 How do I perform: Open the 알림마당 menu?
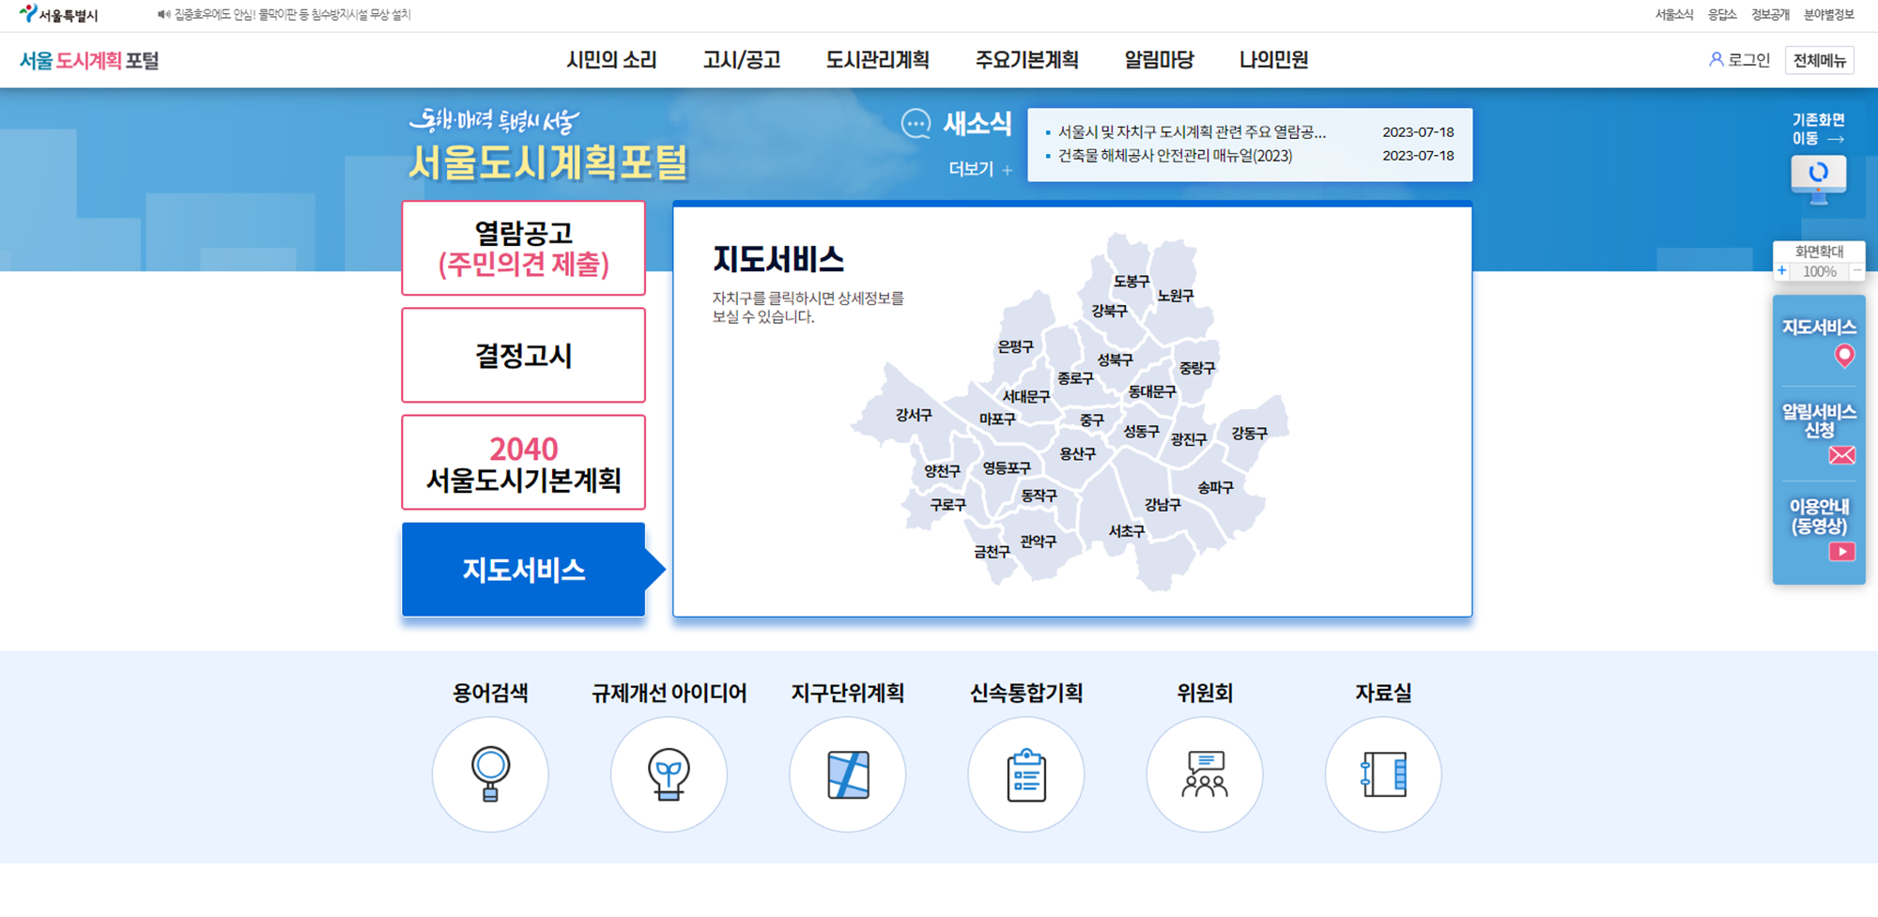click(x=1159, y=60)
